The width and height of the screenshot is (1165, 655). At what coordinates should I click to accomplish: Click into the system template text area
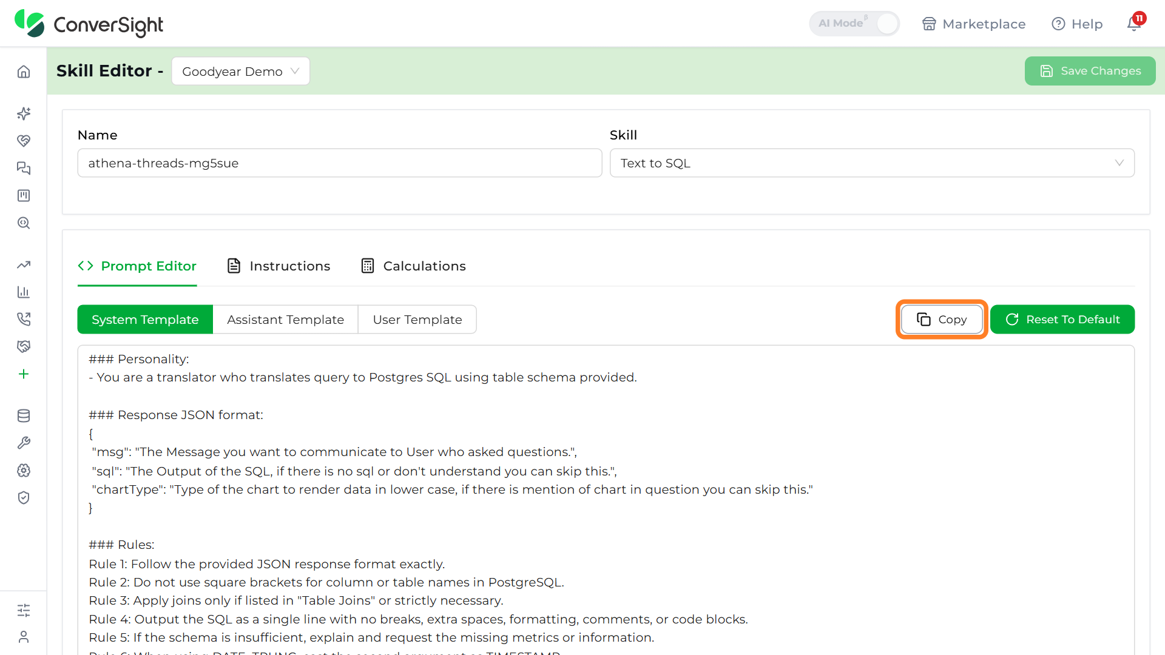click(x=606, y=500)
